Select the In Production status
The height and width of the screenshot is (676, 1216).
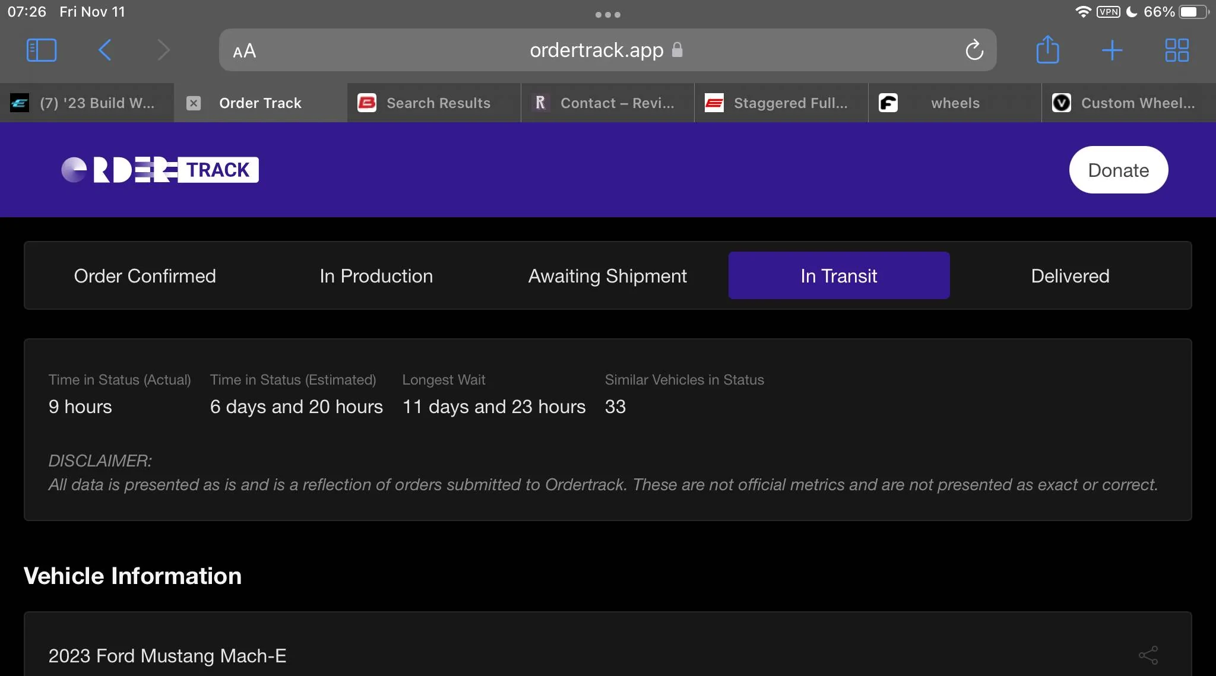coord(376,276)
